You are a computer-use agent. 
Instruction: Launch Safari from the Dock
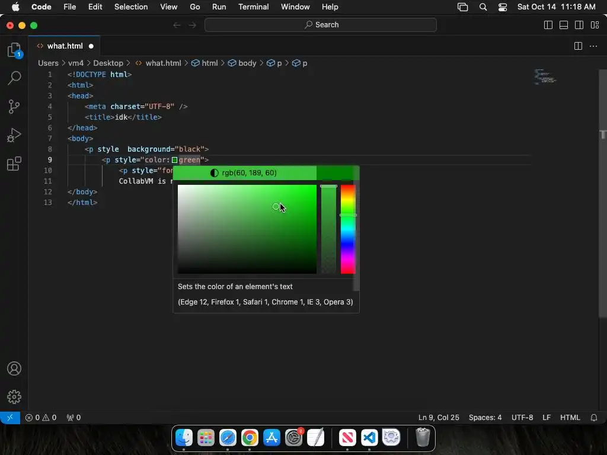tap(228, 438)
